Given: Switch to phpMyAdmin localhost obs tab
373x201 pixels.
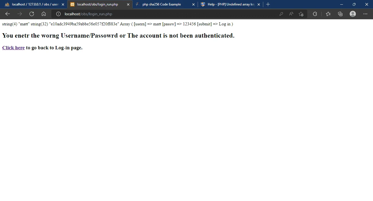Looking at the screenshot, I should [34, 4].
